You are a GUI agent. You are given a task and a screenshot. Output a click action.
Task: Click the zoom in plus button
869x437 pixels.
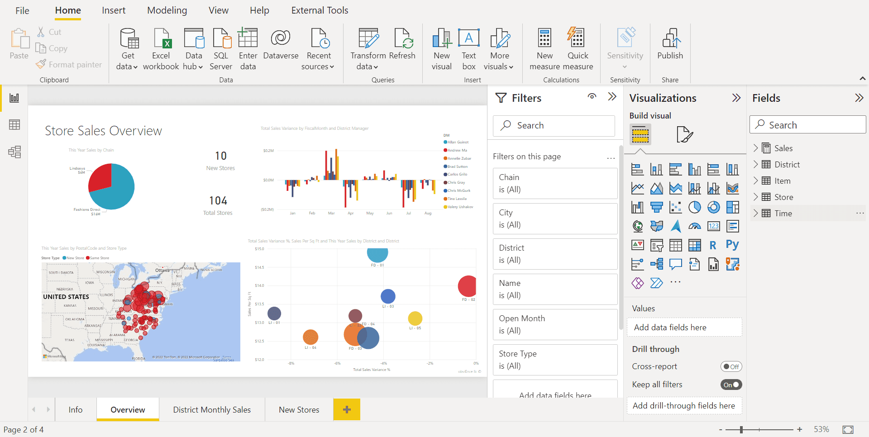pyautogui.click(x=800, y=429)
